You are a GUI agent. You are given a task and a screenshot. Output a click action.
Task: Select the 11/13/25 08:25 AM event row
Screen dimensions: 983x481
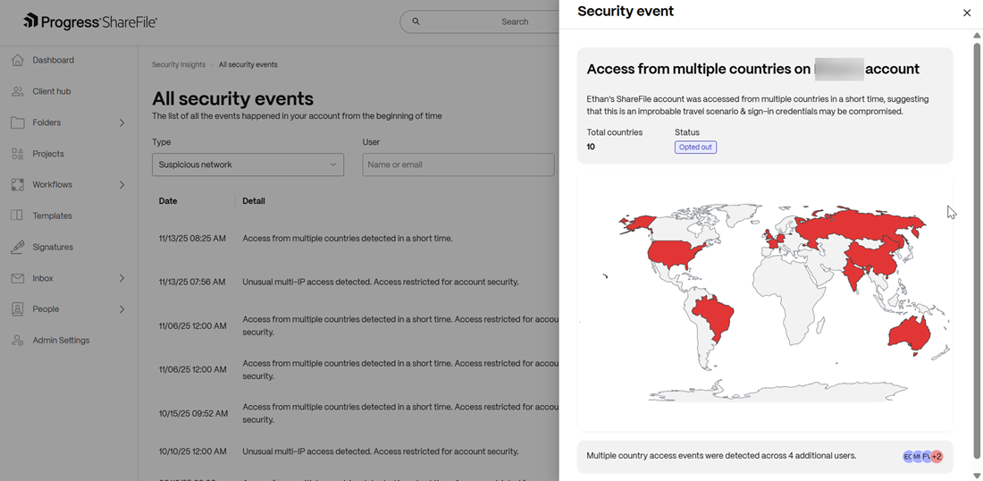click(x=356, y=239)
